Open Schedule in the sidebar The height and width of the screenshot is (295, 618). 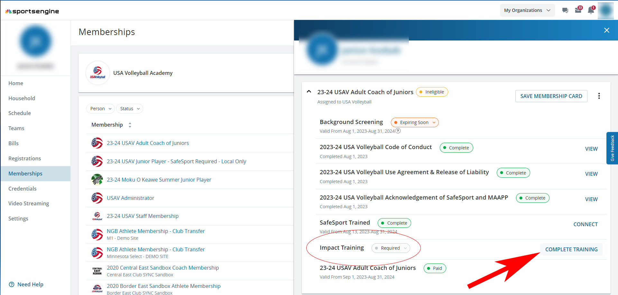tap(20, 113)
